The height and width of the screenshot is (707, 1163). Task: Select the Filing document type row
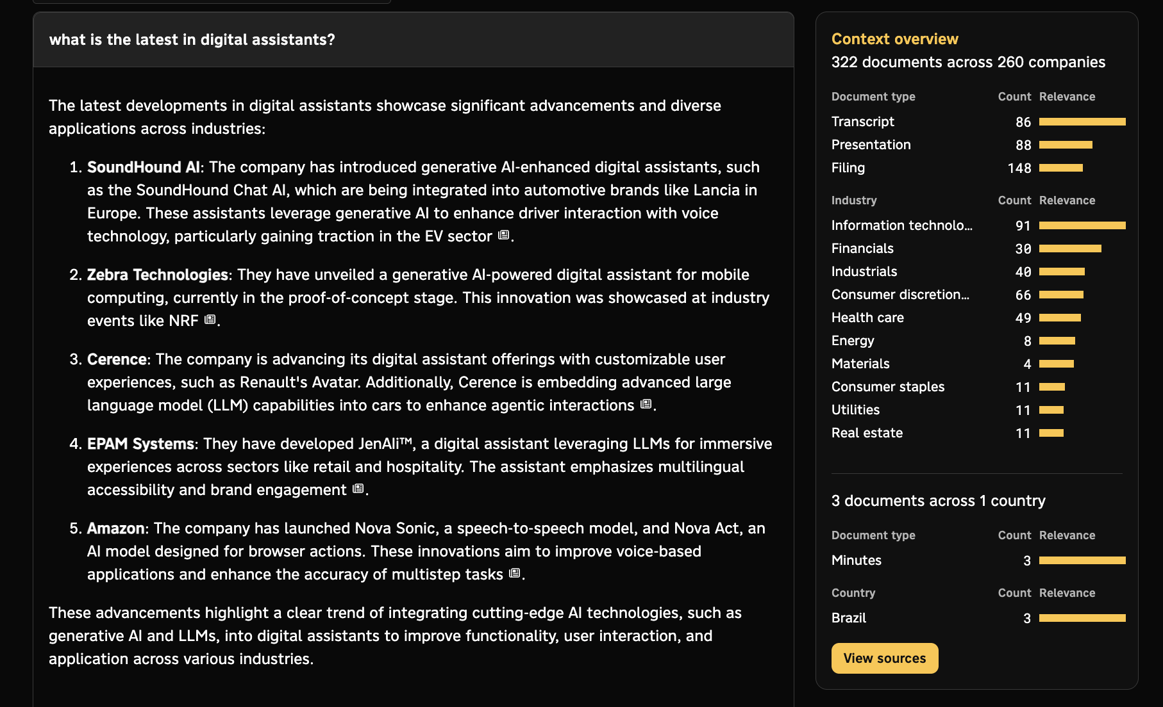coord(978,168)
